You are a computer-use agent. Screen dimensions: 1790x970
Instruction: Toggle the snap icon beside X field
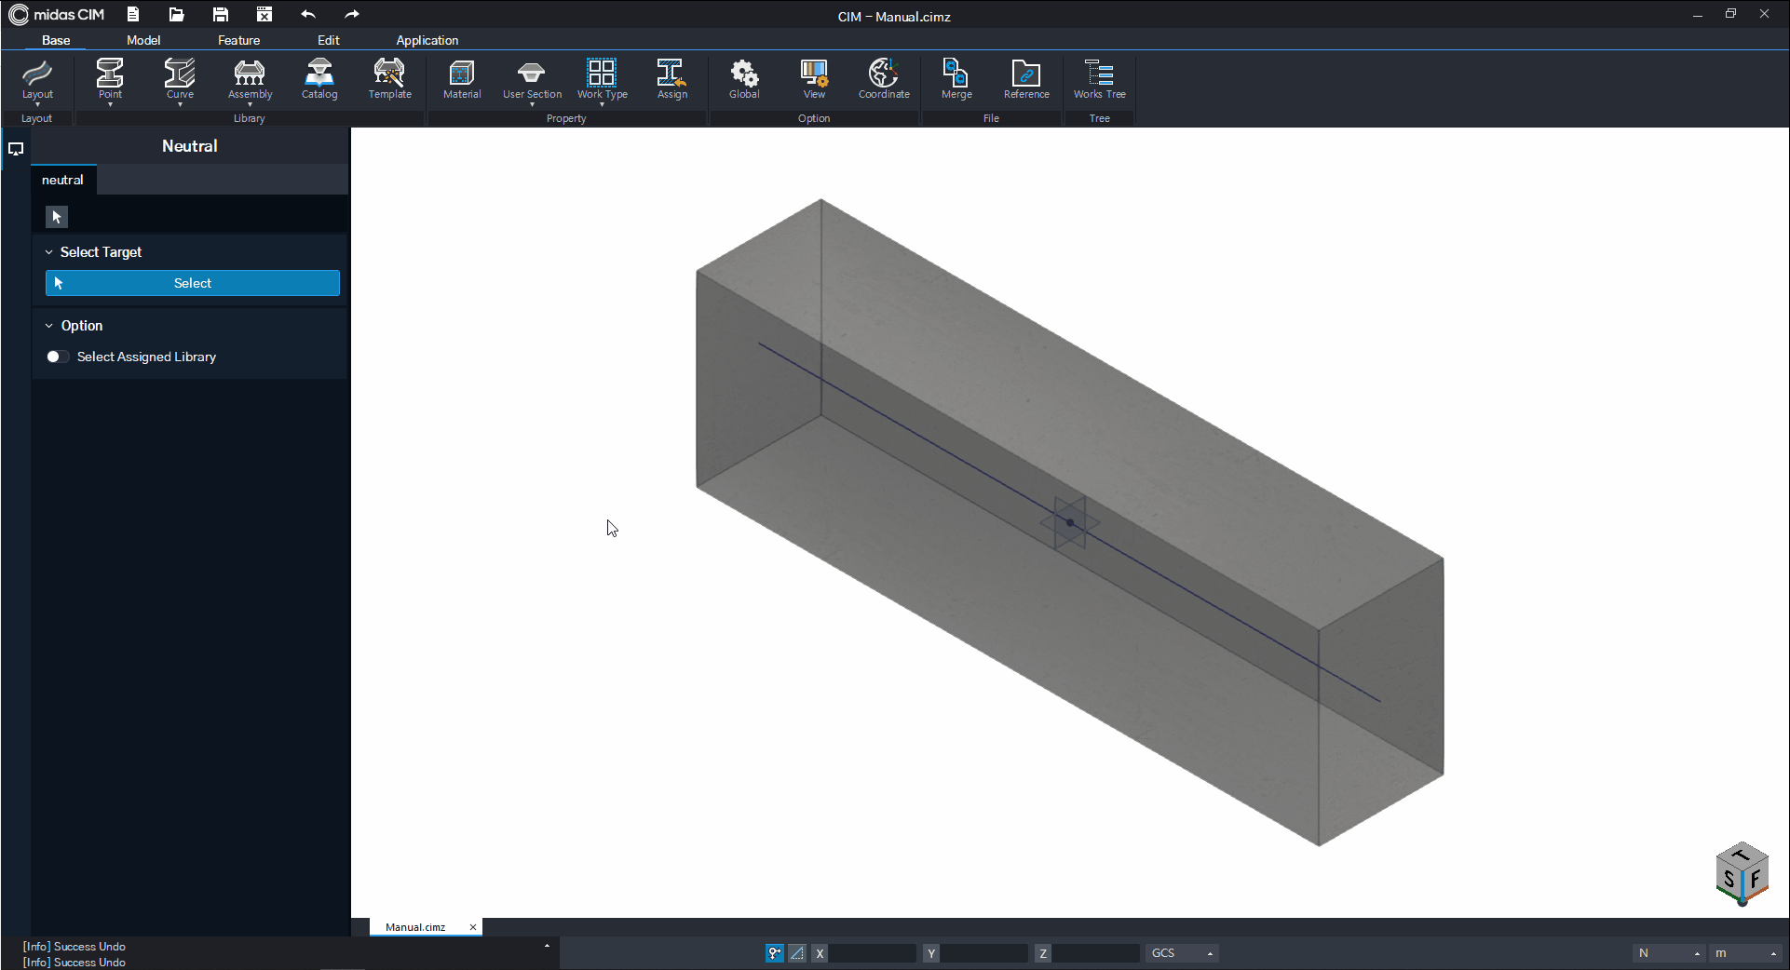pos(774,953)
